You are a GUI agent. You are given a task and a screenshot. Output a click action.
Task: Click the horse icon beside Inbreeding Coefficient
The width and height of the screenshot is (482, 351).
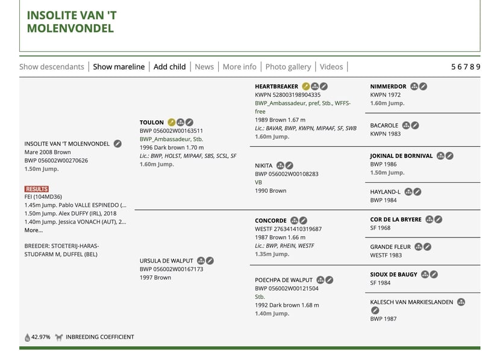tap(59, 337)
